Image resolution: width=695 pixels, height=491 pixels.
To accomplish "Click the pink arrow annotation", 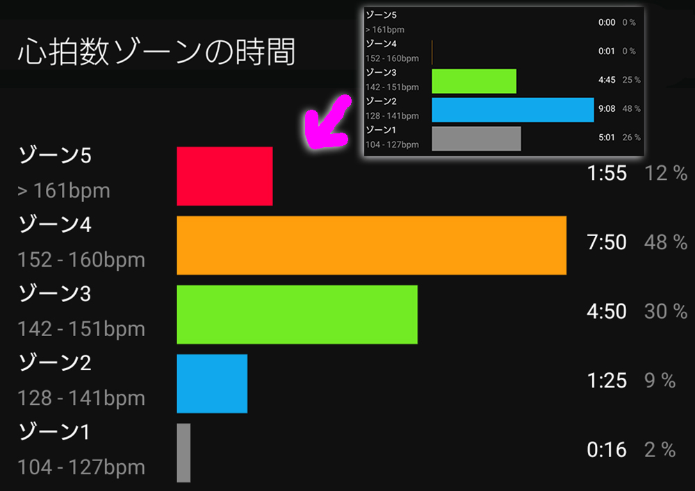I will point(328,122).
